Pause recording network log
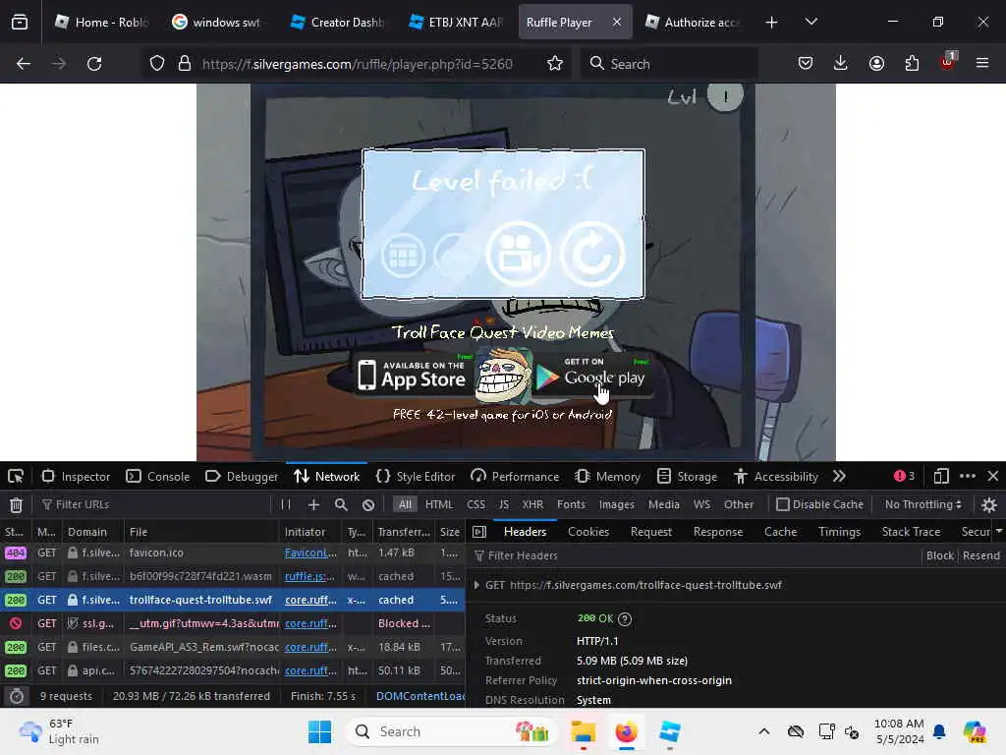1006x755 pixels. pyautogui.click(x=286, y=504)
